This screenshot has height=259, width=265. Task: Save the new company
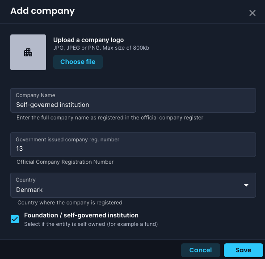tap(244, 250)
